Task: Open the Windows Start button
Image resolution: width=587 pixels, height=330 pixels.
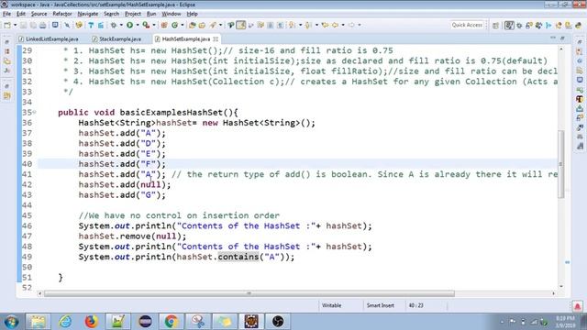Action: [11, 322]
